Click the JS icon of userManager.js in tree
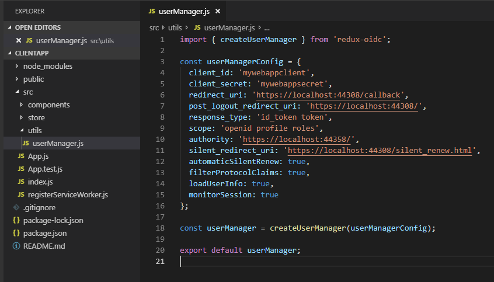494x282 pixels. click(26, 143)
